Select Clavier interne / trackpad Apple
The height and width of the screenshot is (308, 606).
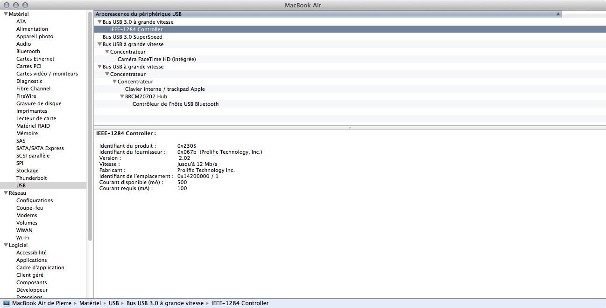(x=165, y=89)
